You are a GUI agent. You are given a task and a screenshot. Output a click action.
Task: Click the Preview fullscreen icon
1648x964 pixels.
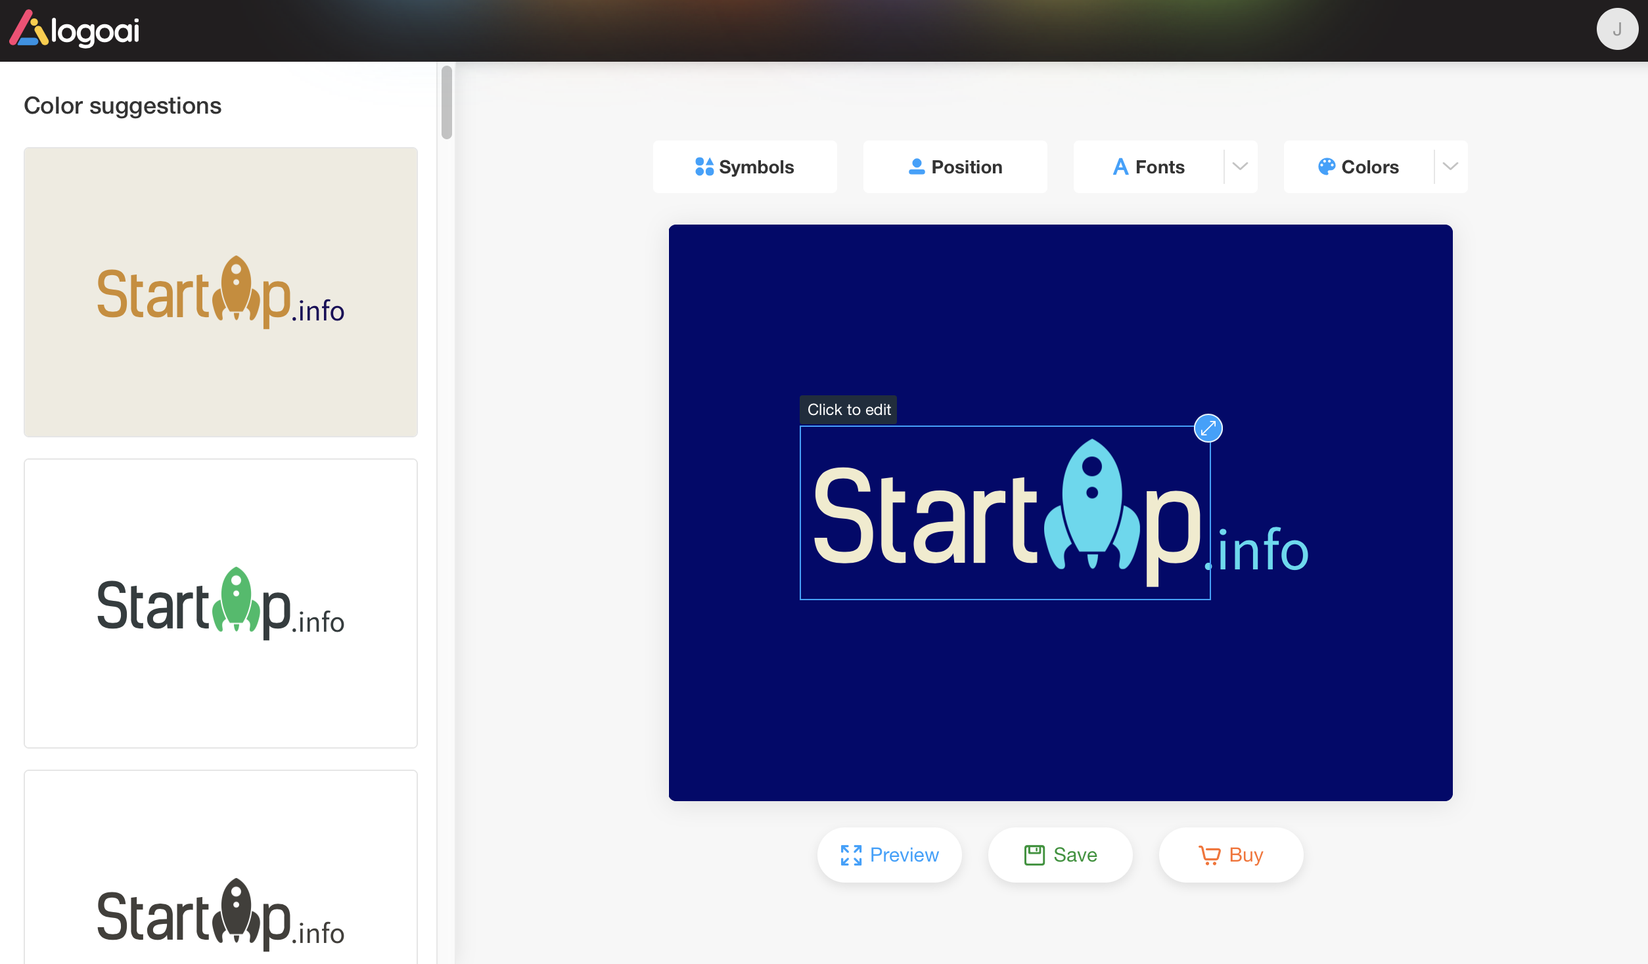pos(851,854)
